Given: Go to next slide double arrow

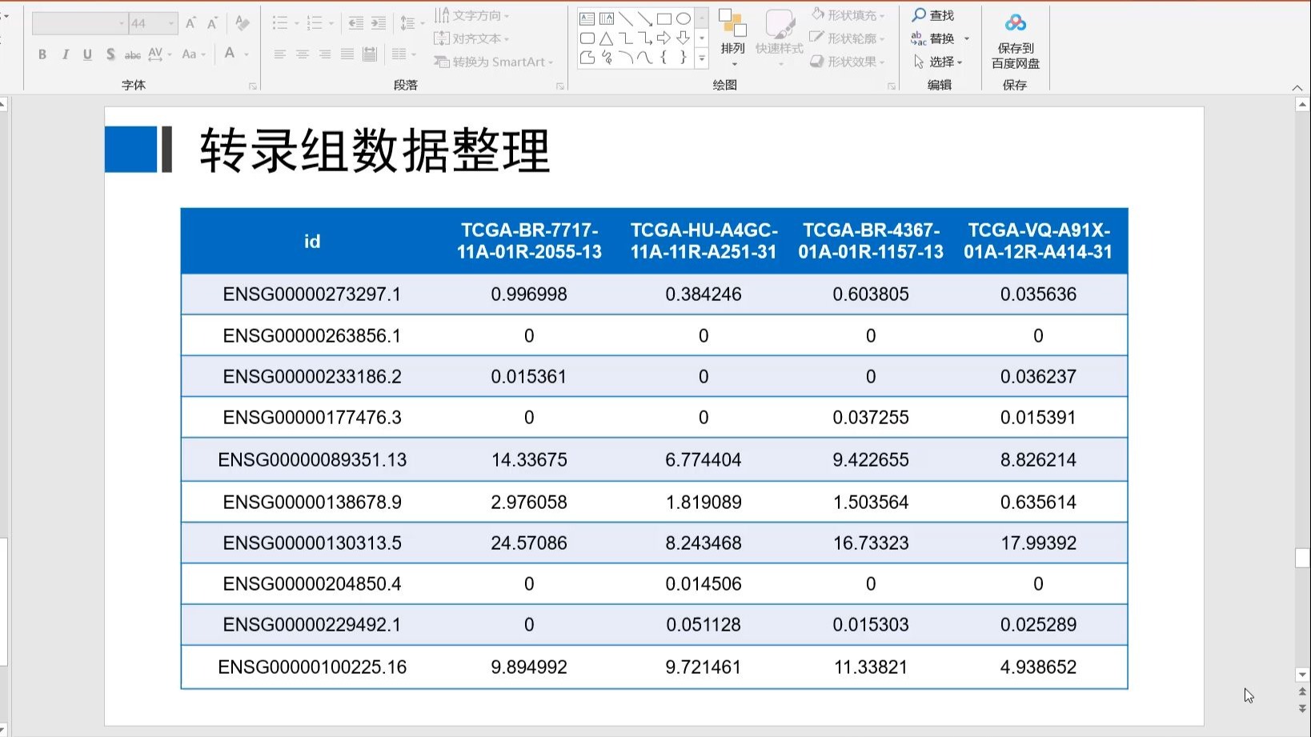Looking at the screenshot, I should [x=1302, y=707].
